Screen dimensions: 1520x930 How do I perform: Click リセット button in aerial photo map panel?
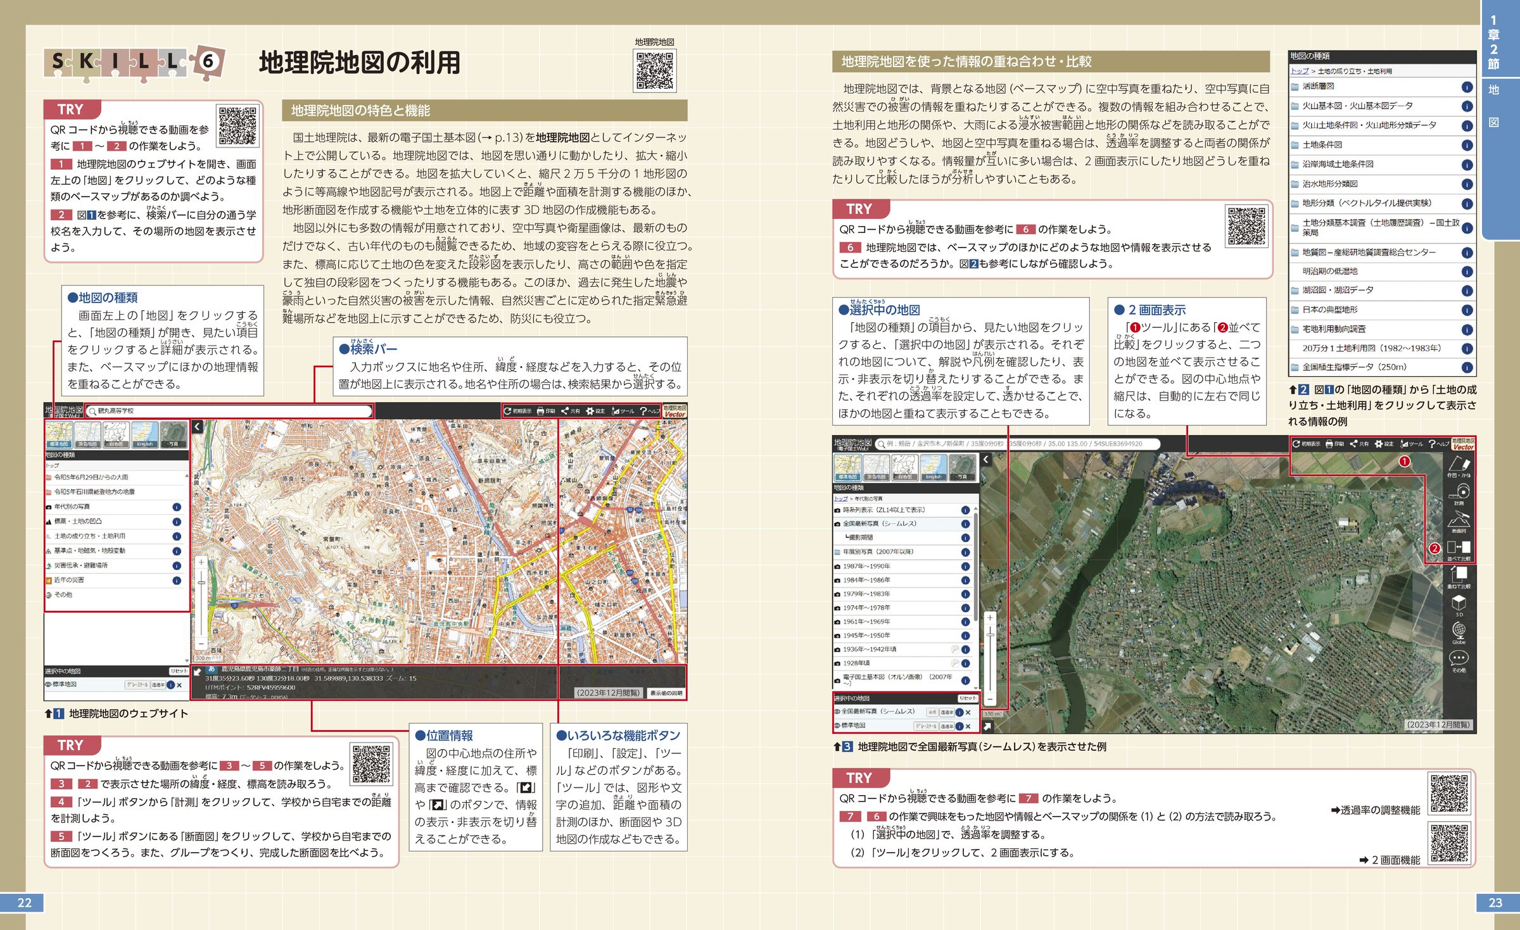[x=967, y=698]
